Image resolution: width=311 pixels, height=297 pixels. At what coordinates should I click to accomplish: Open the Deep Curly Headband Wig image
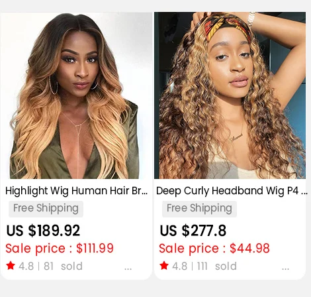(x=230, y=95)
